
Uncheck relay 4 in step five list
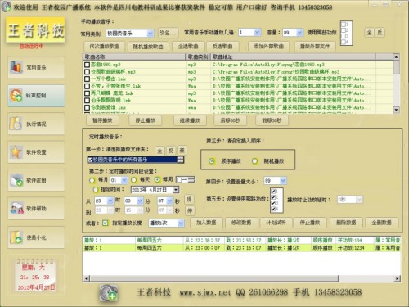pyautogui.click(x=273, y=209)
